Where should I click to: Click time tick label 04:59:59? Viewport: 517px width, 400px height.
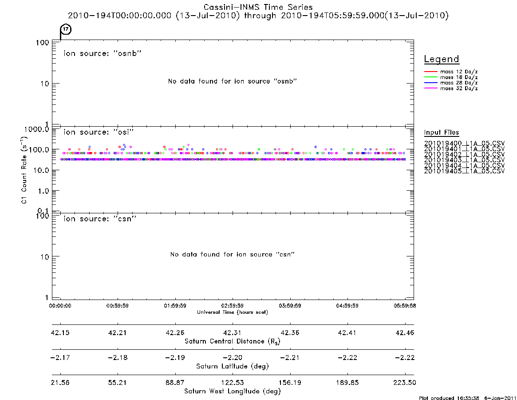(x=347, y=306)
